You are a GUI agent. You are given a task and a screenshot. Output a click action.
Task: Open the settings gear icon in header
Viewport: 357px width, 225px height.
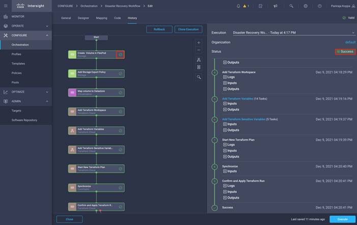(x=306, y=6)
